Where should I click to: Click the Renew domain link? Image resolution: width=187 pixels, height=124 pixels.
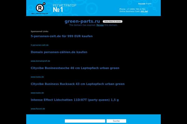click(x=100, y=25)
